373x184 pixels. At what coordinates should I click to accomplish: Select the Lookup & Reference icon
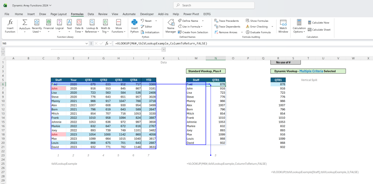(x=91, y=23)
